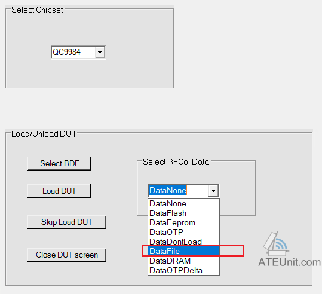Choose DataDRAM from the list
Image resolution: width=322 pixels, height=294 pixels.
pyautogui.click(x=184, y=261)
